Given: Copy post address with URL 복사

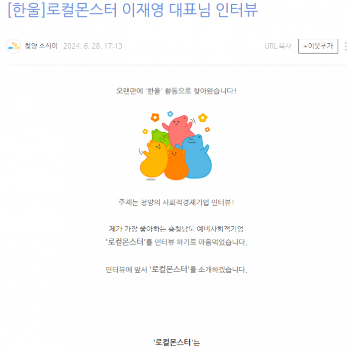Looking at the screenshot, I should tap(277, 46).
